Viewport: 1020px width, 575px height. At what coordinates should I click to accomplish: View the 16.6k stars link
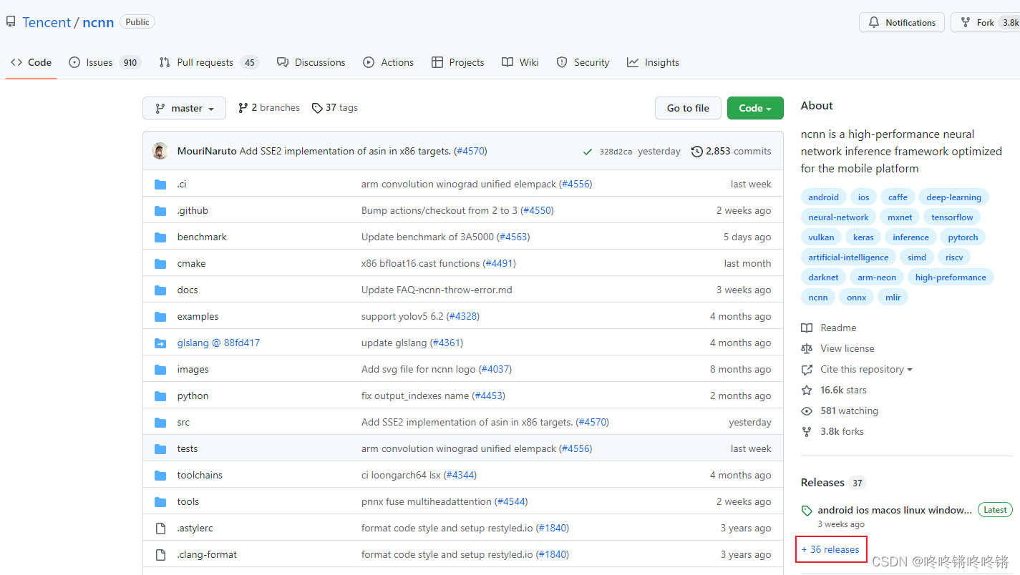coord(834,390)
